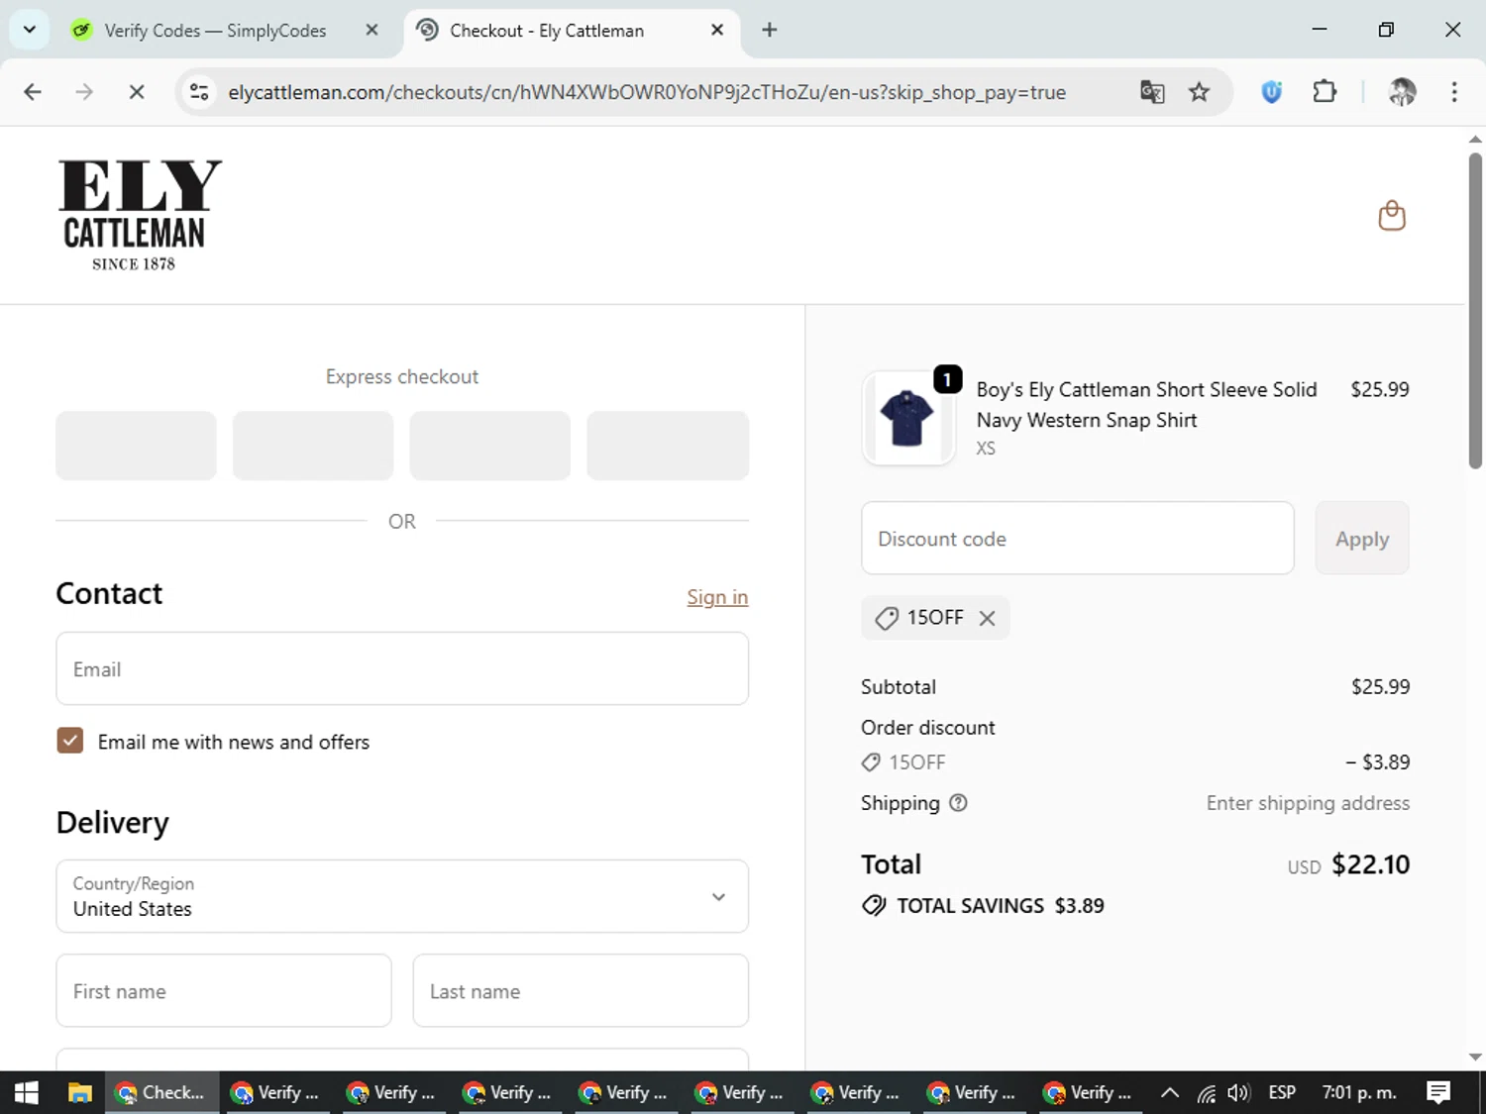Click into the Email field
Image resolution: width=1486 pixels, height=1114 pixels.
tap(402, 669)
